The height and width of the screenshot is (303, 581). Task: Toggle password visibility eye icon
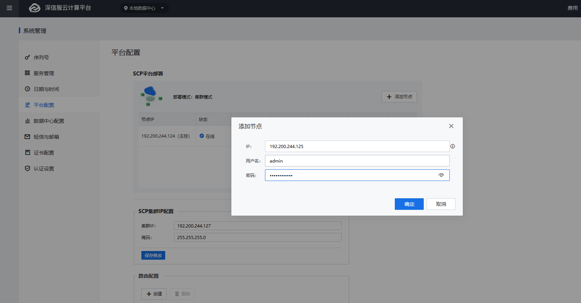[441, 175]
